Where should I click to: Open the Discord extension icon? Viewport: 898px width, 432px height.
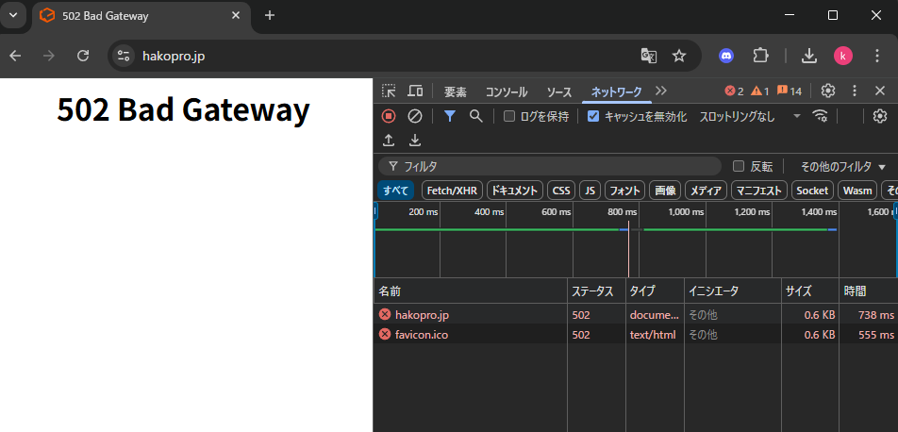(x=726, y=56)
